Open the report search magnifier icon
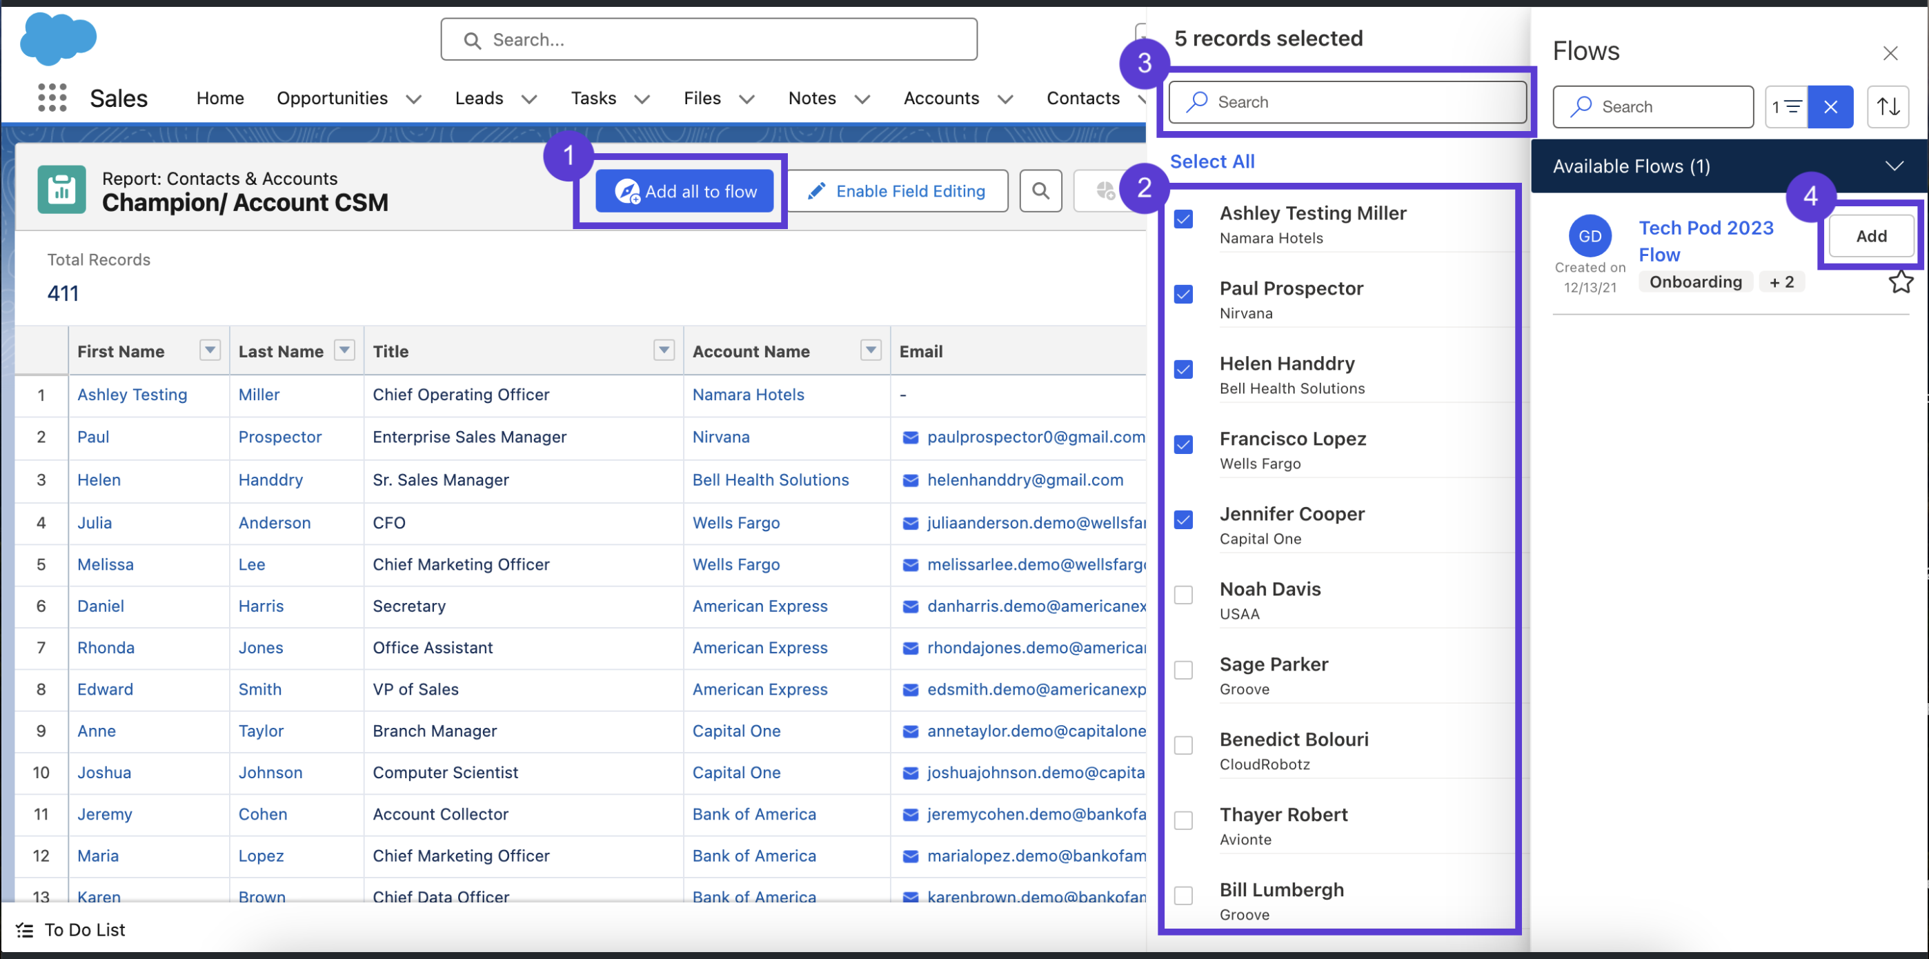 tap(1041, 191)
